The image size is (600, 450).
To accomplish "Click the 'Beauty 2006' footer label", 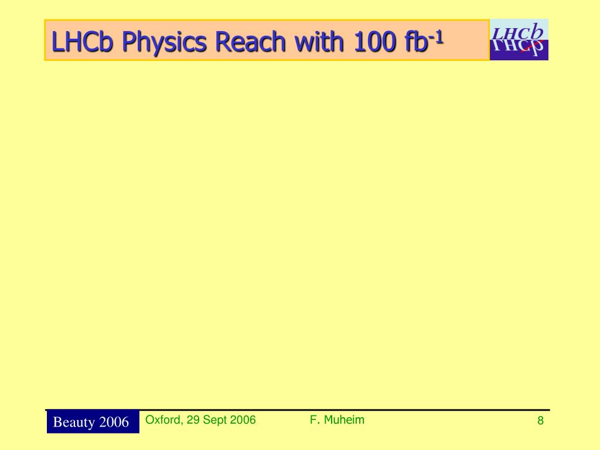I will 93,422.
